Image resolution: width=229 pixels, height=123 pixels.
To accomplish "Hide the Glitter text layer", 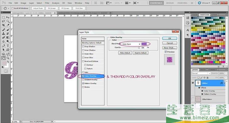I will [193, 83].
